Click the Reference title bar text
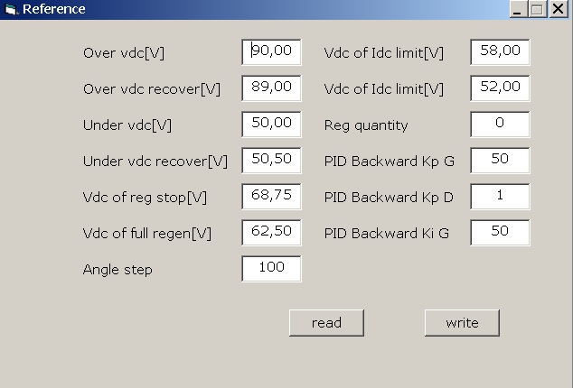Image resolution: width=573 pixels, height=388 pixels. point(54,9)
